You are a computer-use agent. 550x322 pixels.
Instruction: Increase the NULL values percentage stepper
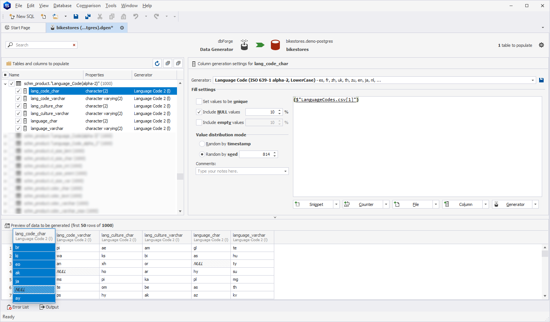pos(279,110)
